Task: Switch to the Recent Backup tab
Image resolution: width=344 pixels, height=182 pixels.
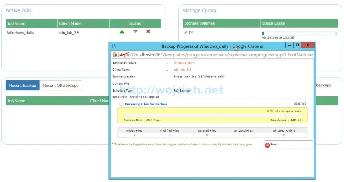Action: pyautogui.click(x=23, y=85)
